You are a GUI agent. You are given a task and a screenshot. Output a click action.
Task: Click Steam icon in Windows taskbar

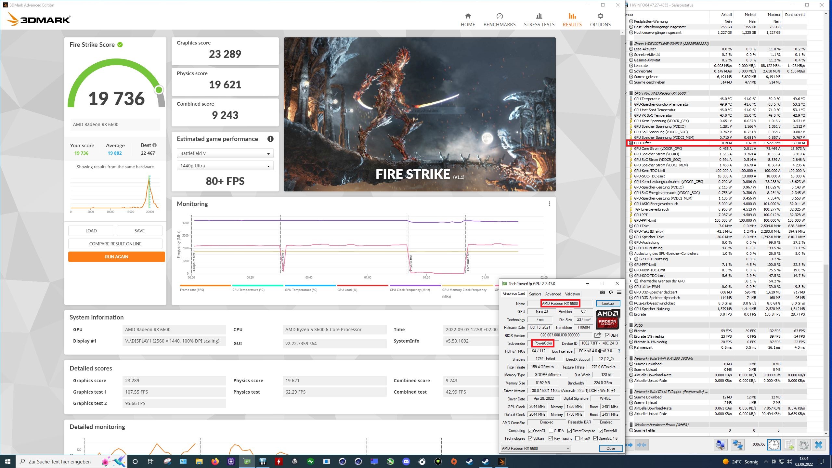[x=470, y=461]
